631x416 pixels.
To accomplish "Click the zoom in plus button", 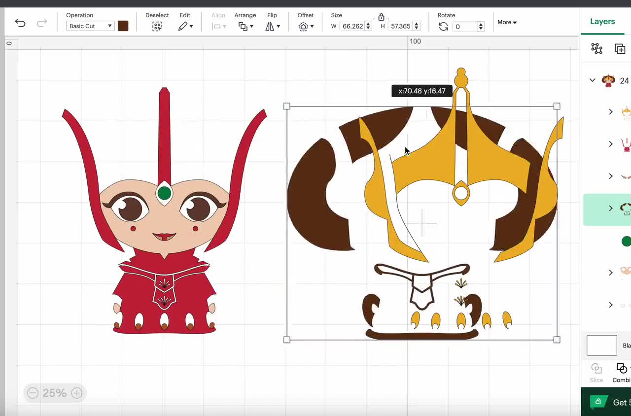I will pos(77,393).
